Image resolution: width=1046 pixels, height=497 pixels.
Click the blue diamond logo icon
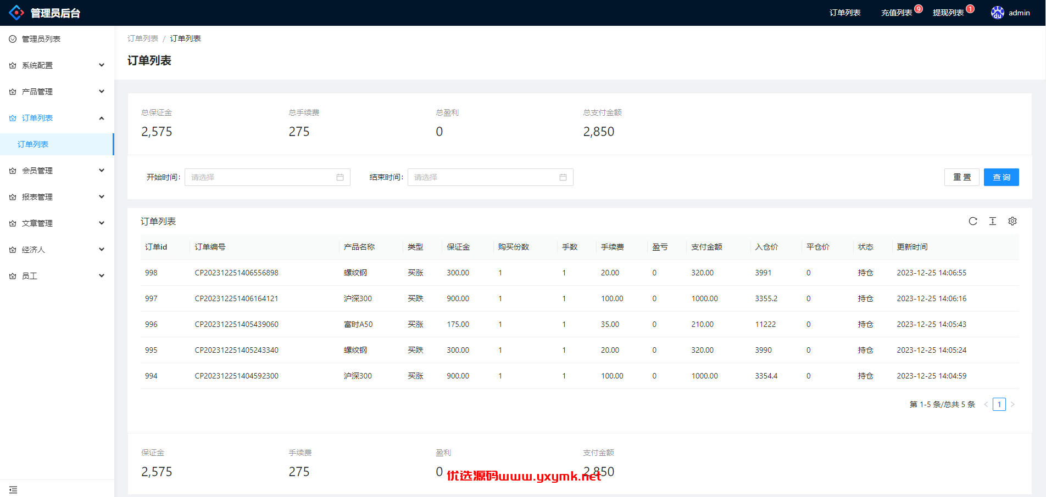(x=17, y=13)
